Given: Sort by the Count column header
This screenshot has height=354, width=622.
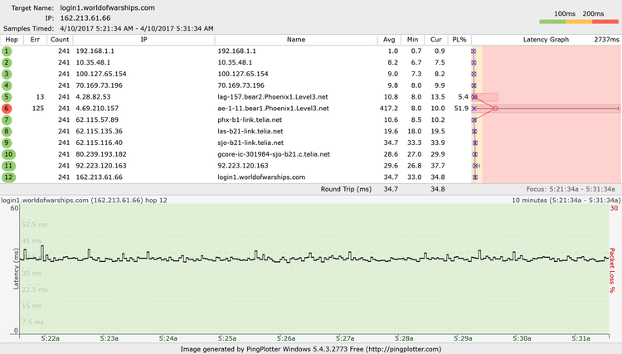Looking at the screenshot, I should pyautogui.click(x=60, y=40).
